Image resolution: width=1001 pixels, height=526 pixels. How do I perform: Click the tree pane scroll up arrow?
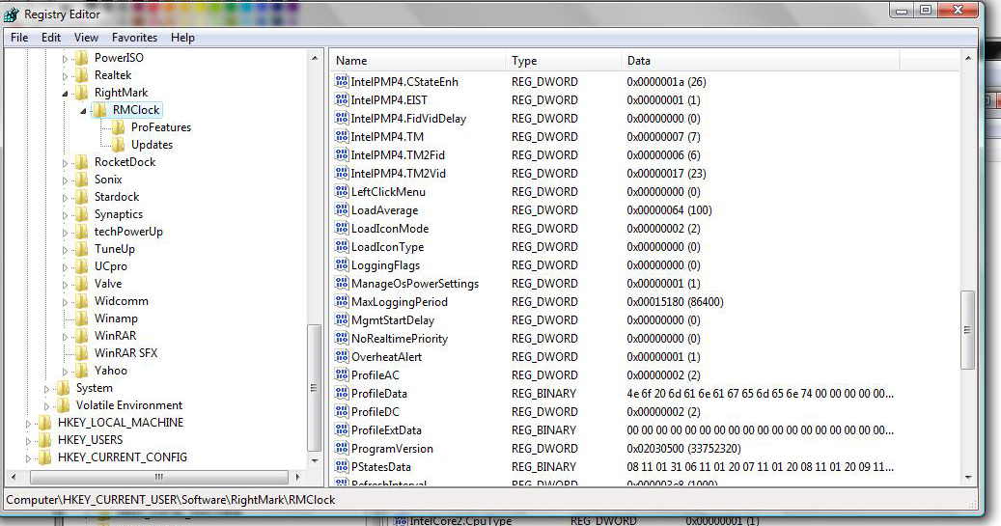(x=314, y=58)
